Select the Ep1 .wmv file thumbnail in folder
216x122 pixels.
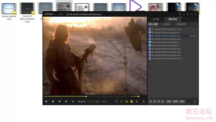tap(27, 9)
